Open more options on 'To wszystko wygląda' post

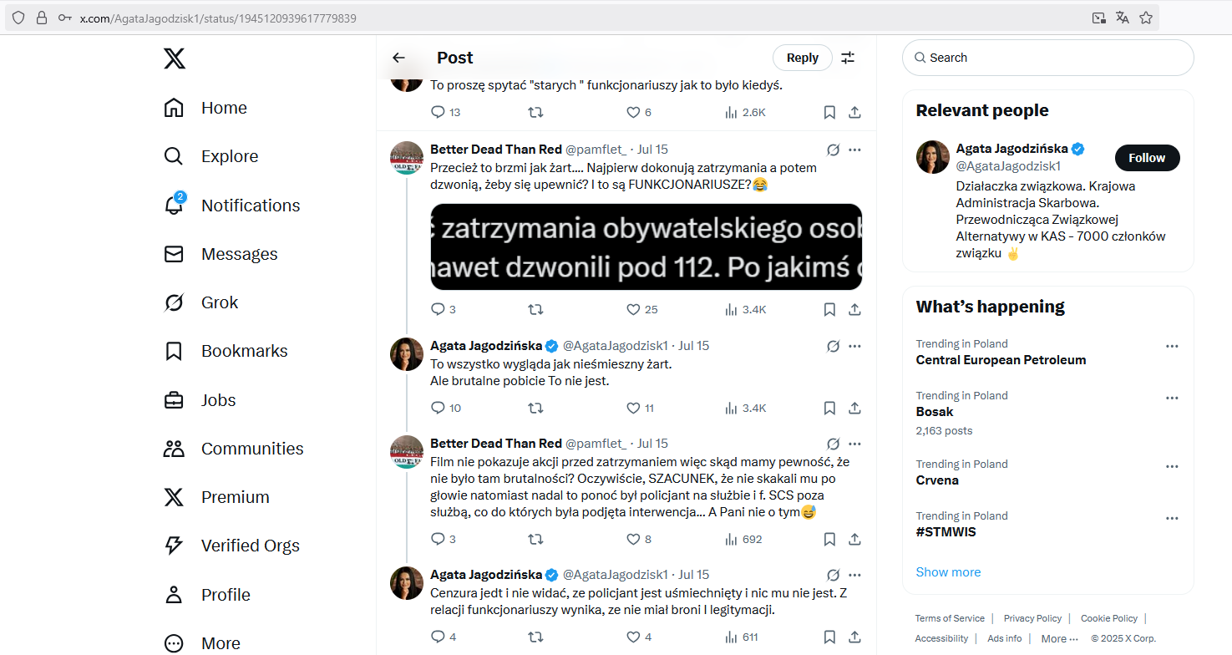click(854, 346)
